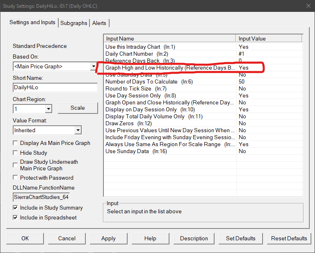This screenshot has width=315, height=253.
Task: Select the Use Day Session Only row
Action: [x=203, y=95]
